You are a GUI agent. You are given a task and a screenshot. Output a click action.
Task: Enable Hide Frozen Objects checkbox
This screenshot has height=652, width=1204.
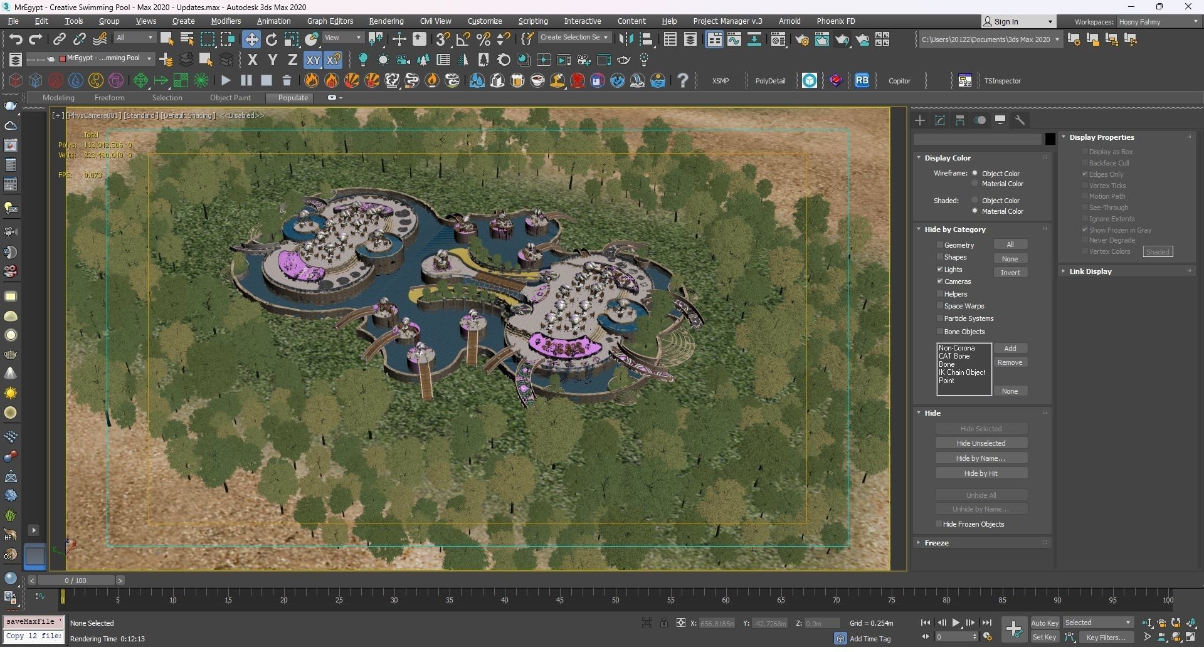tap(939, 524)
